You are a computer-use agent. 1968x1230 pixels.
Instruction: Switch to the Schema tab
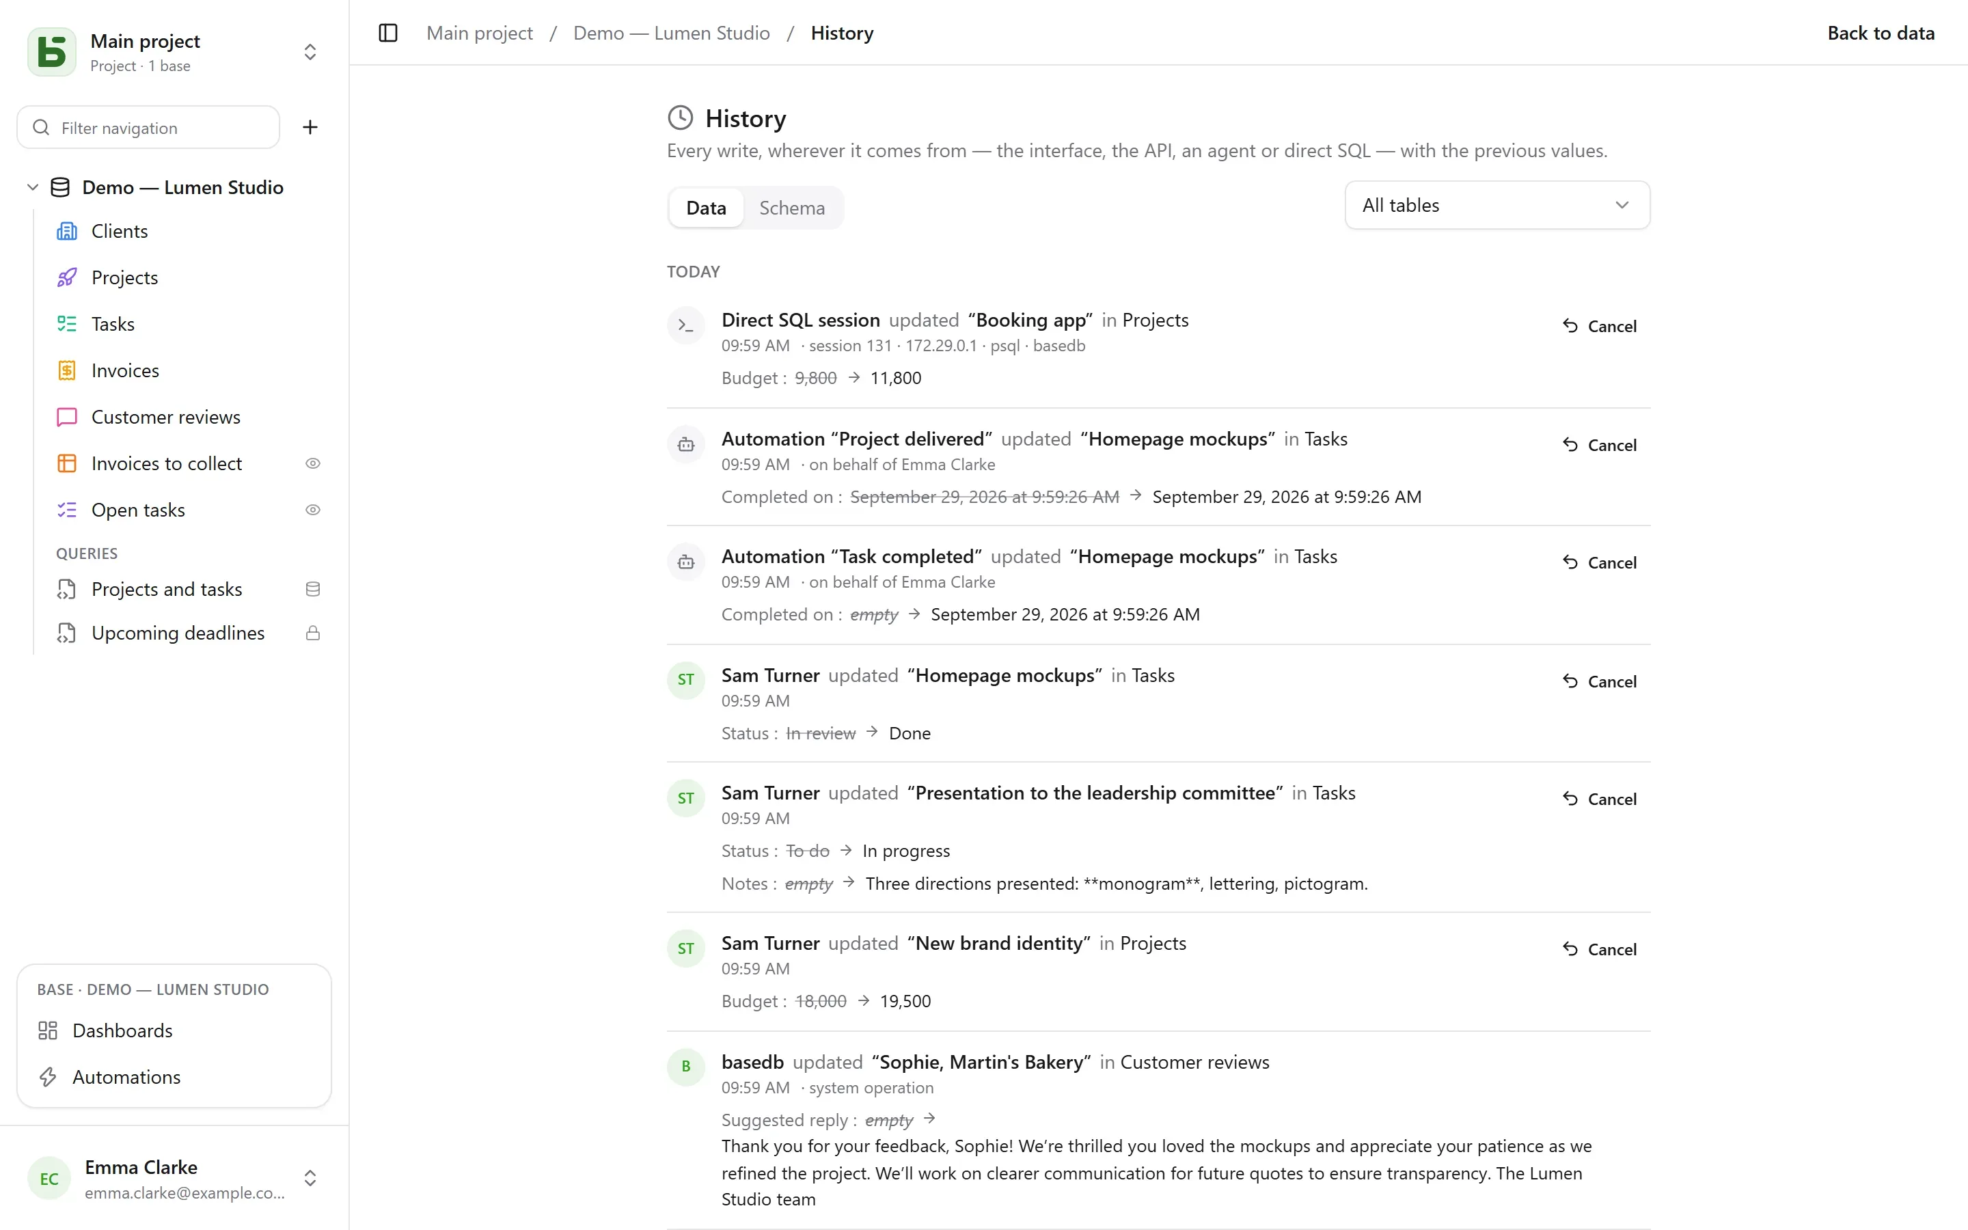pos(792,208)
